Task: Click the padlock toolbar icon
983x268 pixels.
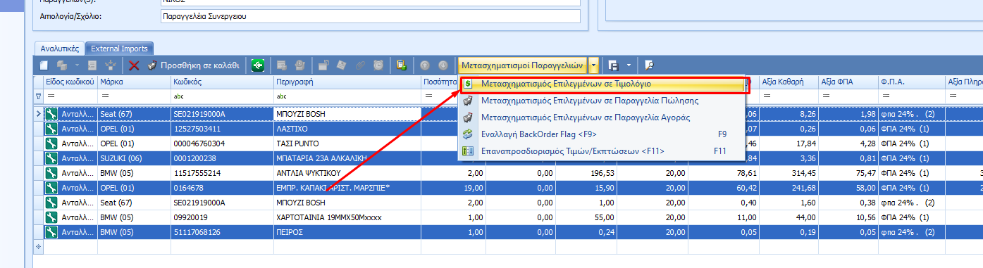Action: (x=323, y=65)
